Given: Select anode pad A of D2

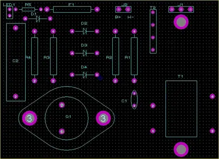Looking at the screenshot, I should (x=72, y=32).
